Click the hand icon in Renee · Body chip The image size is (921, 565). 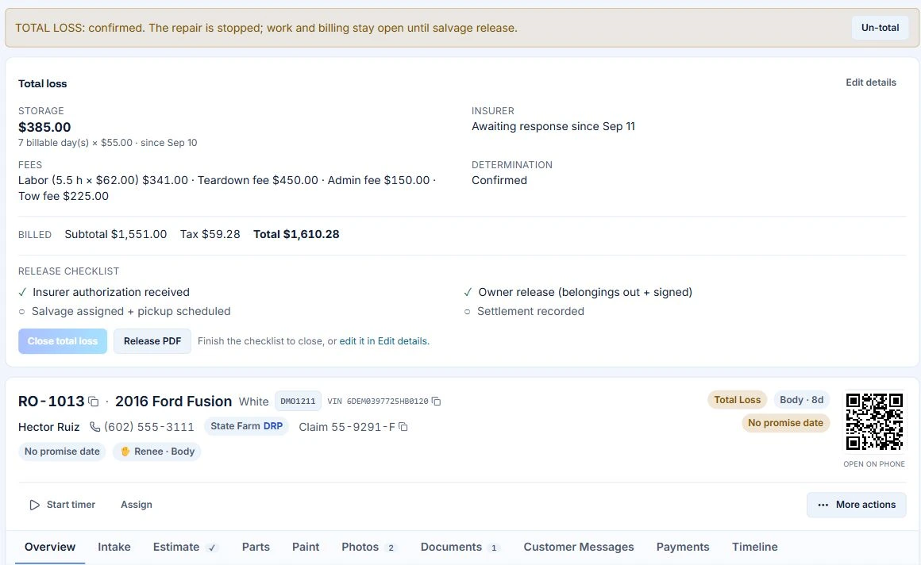(125, 451)
